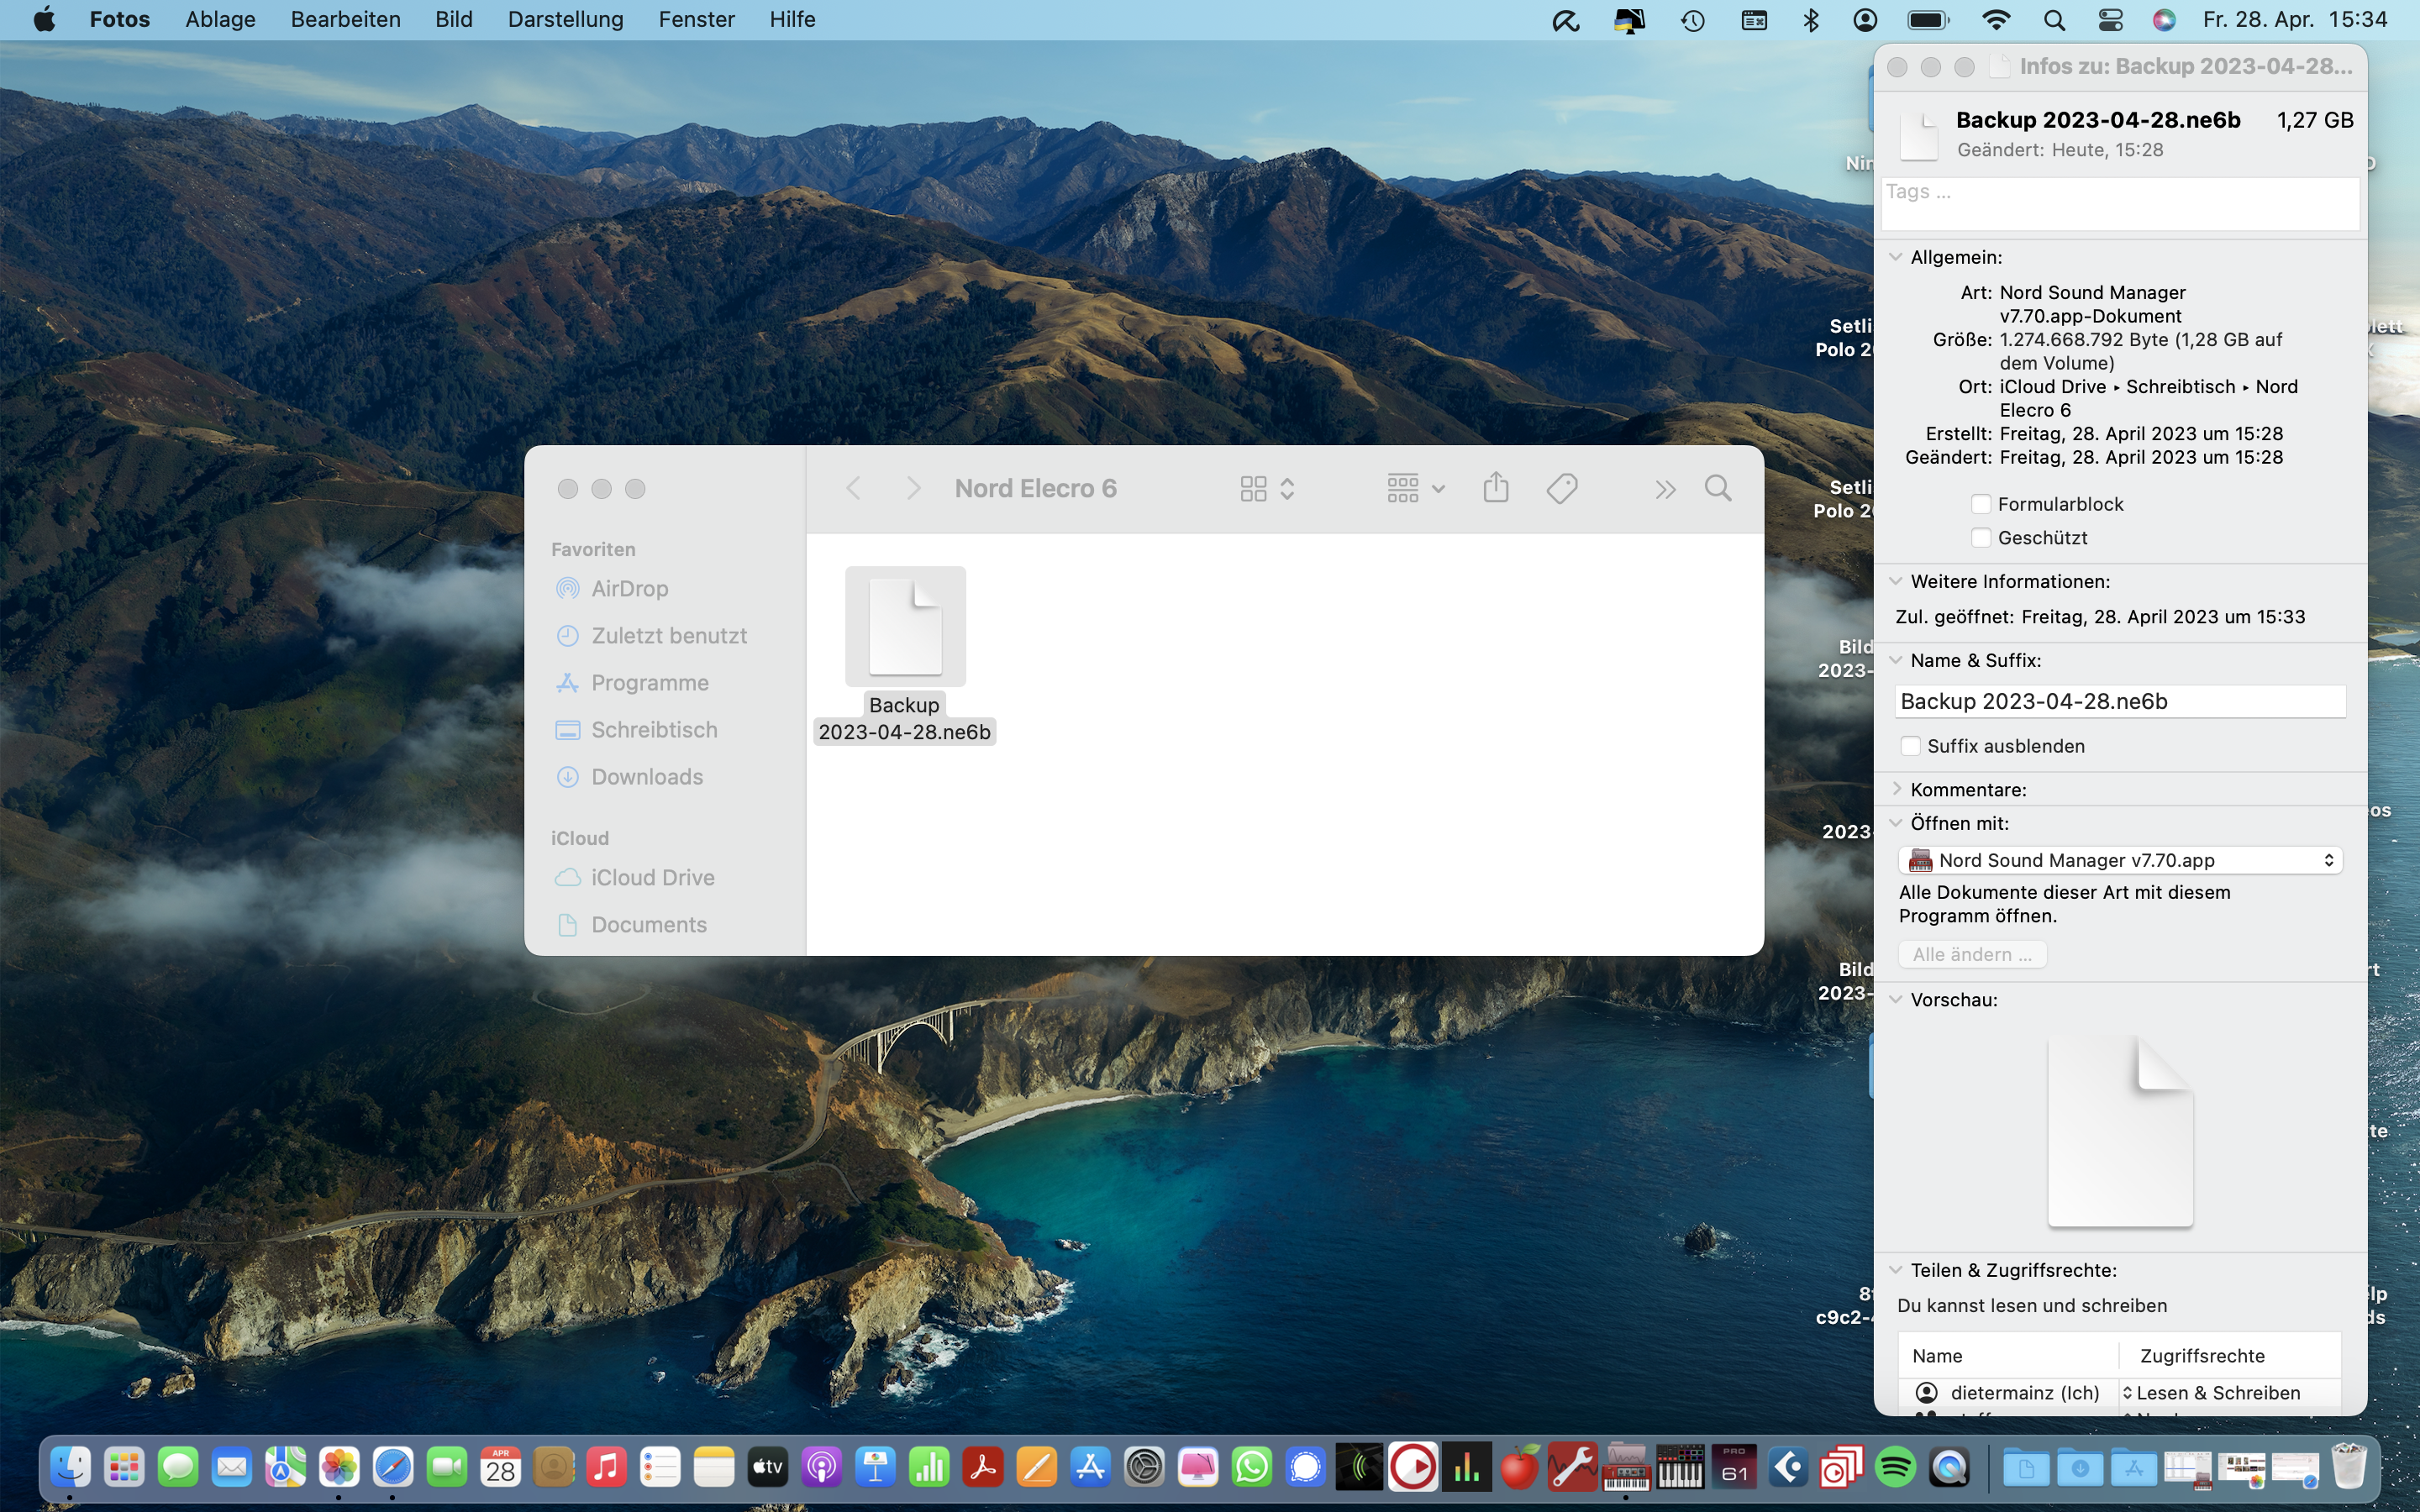
Task: Expand the Kommentare section
Action: click(1896, 789)
